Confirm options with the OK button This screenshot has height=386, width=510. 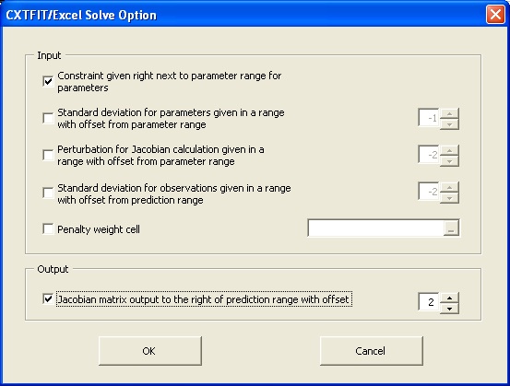[x=150, y=351]
